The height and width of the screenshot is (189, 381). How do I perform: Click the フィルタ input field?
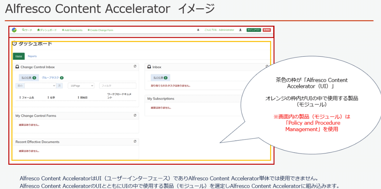pyautogui.click(x=117, y=86)
